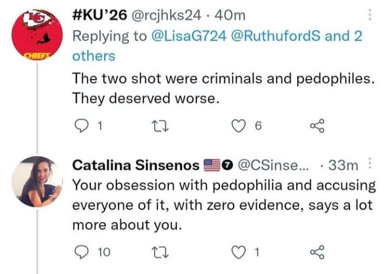The width and height of the screenshot is (389, 274).
Task: Open the #KU'26 display name
Action: (x=99, y=16)
